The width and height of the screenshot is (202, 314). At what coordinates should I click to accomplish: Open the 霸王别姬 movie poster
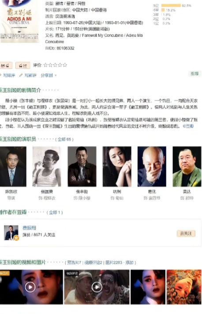click(19, 21)
